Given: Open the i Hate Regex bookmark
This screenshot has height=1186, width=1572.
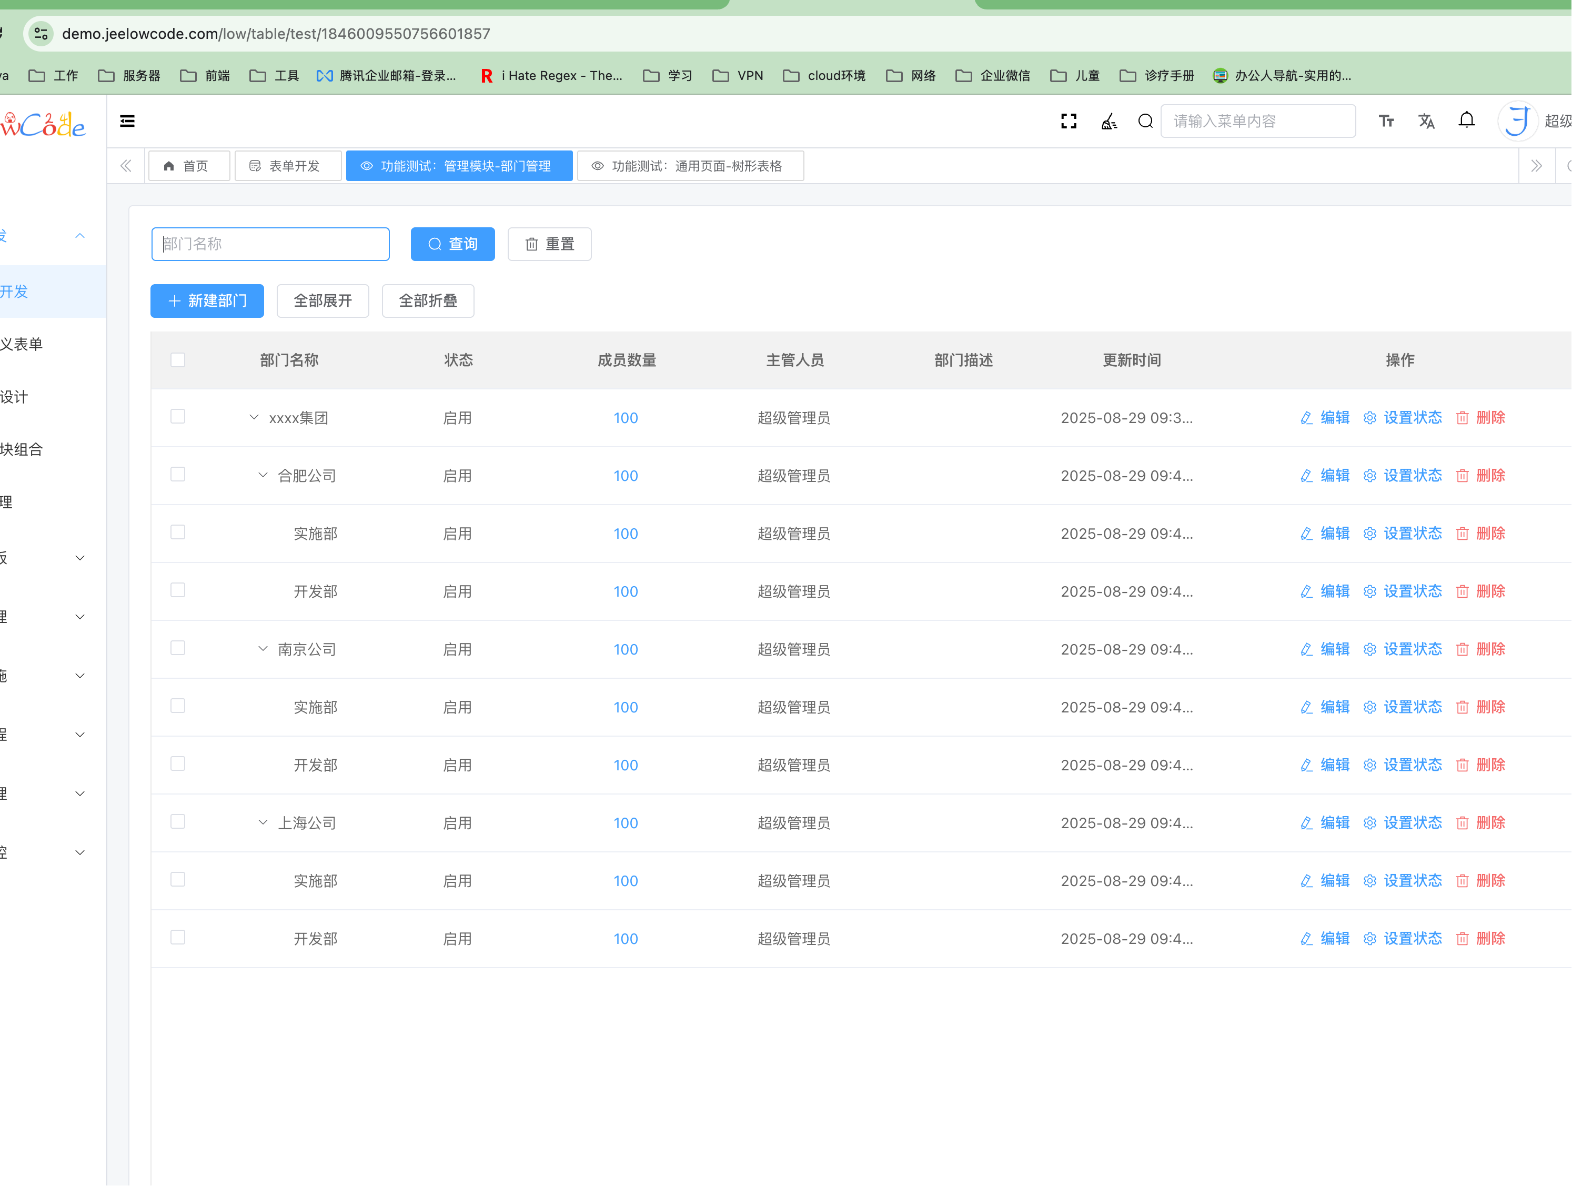Looking at the screenshot, I should [551, 75].
